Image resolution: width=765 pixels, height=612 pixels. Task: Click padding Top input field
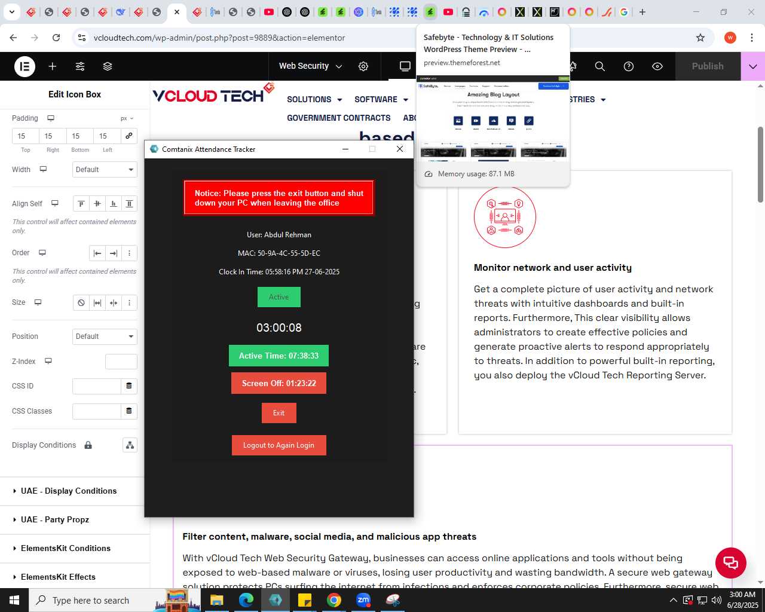(26, 136)
